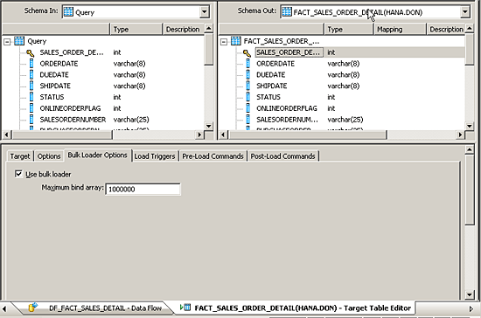Image resolution: width=481 pixels, height=318 pixels.
Task: Click the Description column header in Schema Out
Action: click(446, 29)
